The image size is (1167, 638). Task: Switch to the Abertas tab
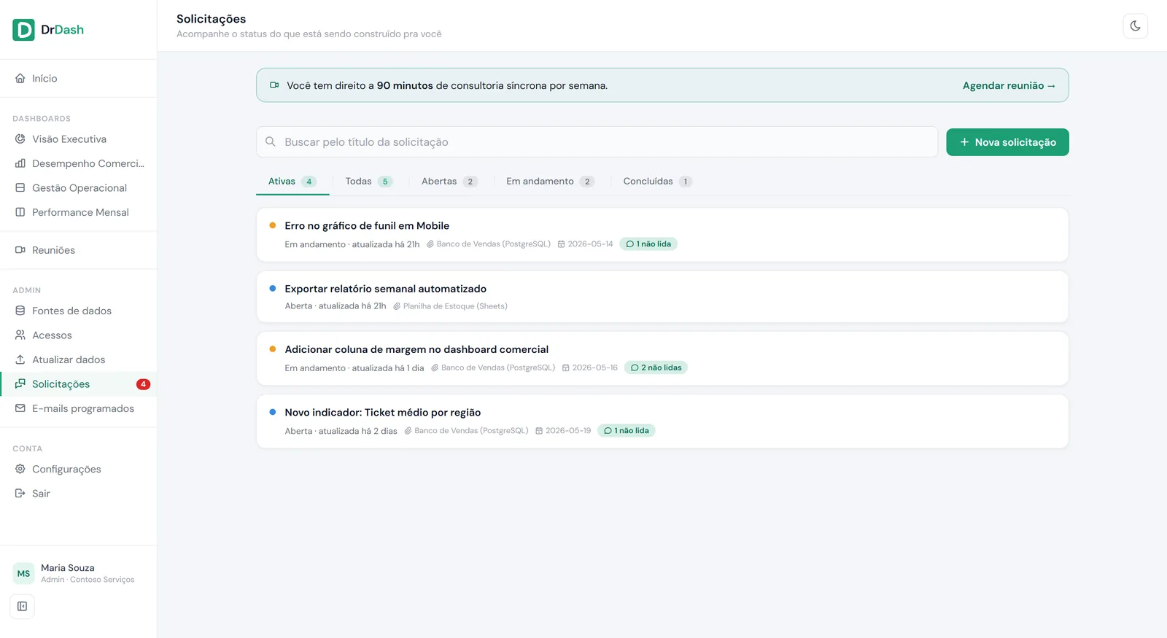tap(449, 182)
